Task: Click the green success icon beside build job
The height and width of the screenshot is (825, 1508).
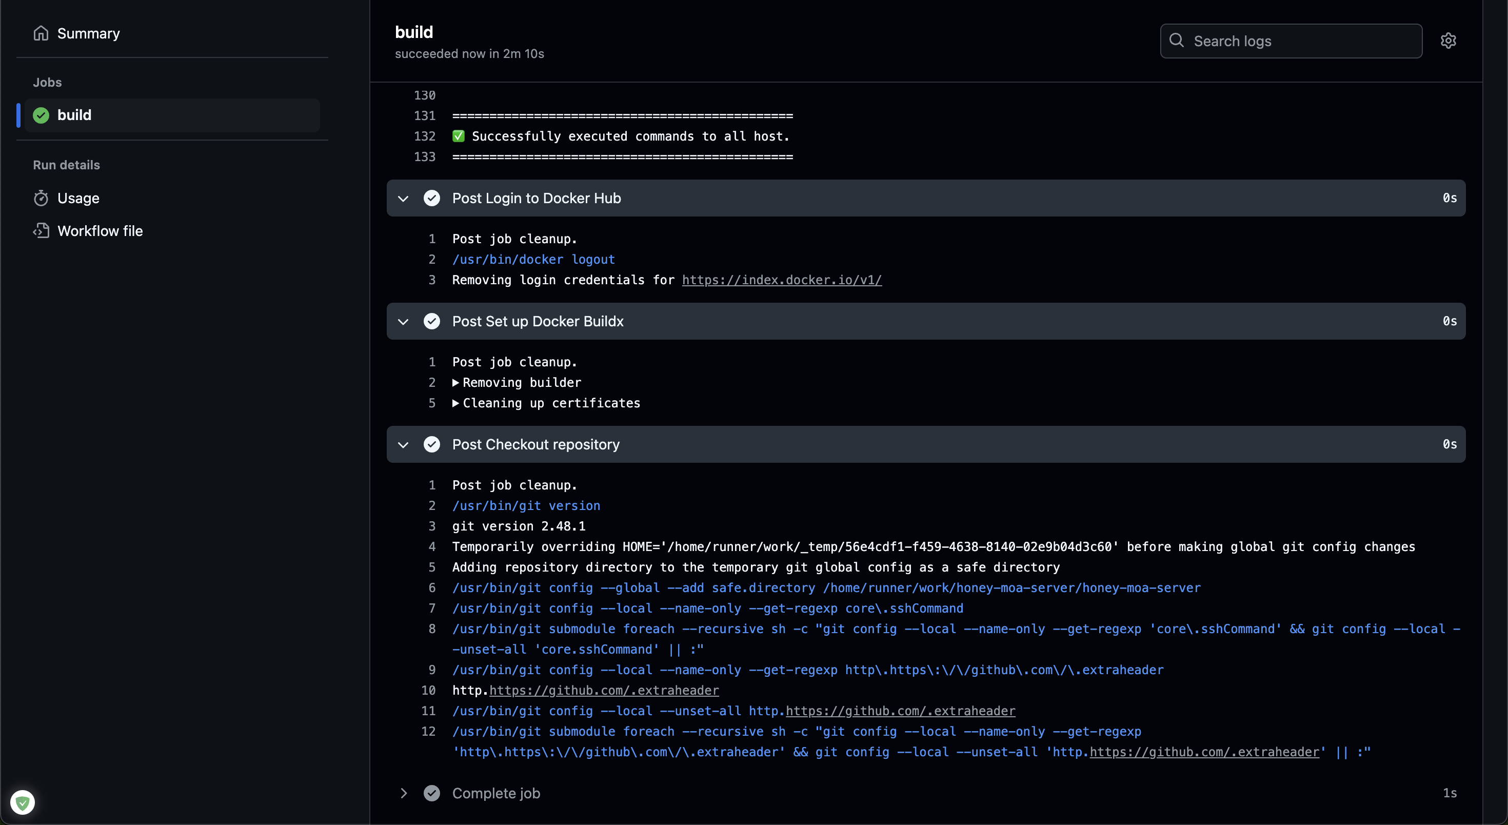Action: pos(41,115)
